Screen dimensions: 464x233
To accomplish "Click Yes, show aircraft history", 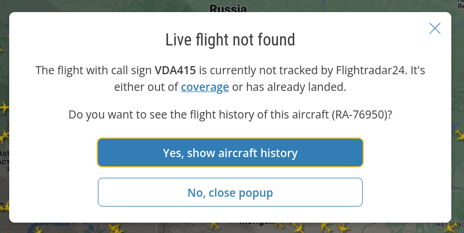I will pyautogui.click(x=230, y=153).
